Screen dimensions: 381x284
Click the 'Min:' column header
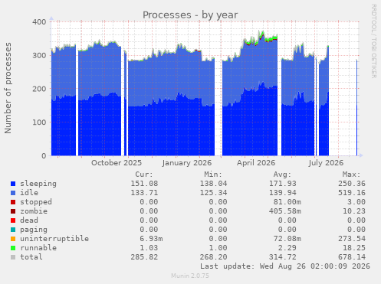213,175
